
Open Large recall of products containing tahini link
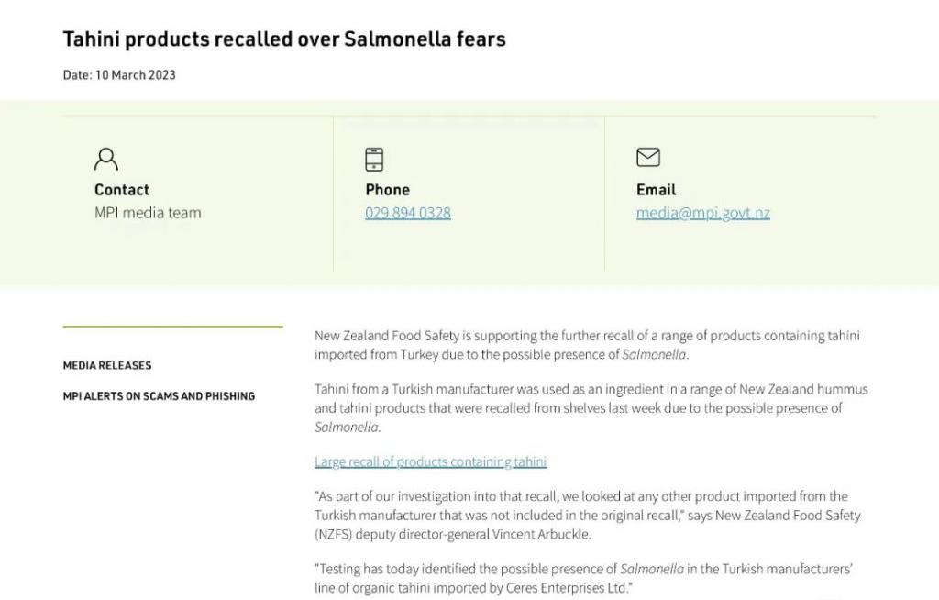[x=430, y=461]
